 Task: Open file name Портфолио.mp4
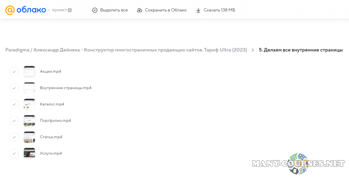[55, 121]
